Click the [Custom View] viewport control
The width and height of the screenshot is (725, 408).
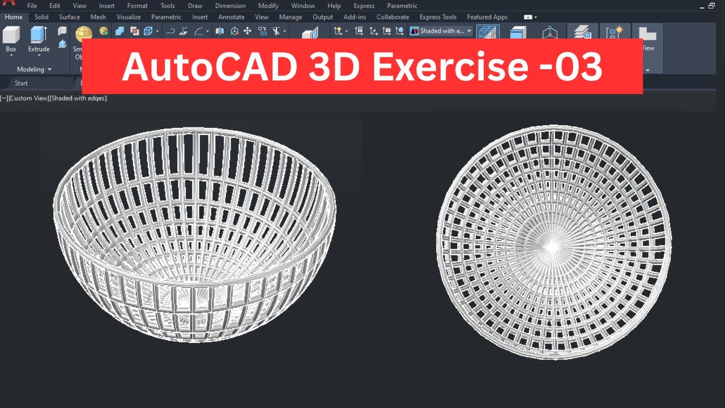28,98
